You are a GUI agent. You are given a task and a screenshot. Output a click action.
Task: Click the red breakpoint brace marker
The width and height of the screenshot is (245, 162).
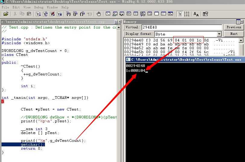pos(3,102)
